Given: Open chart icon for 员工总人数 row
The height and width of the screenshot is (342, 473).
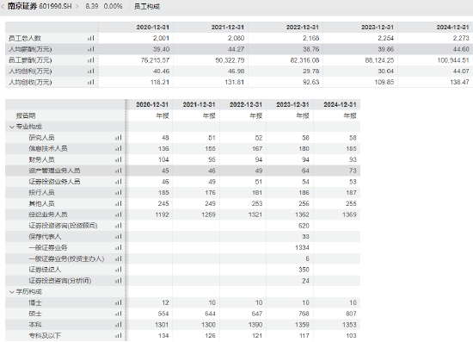Looking at the screenshot, I should point(91,38).
